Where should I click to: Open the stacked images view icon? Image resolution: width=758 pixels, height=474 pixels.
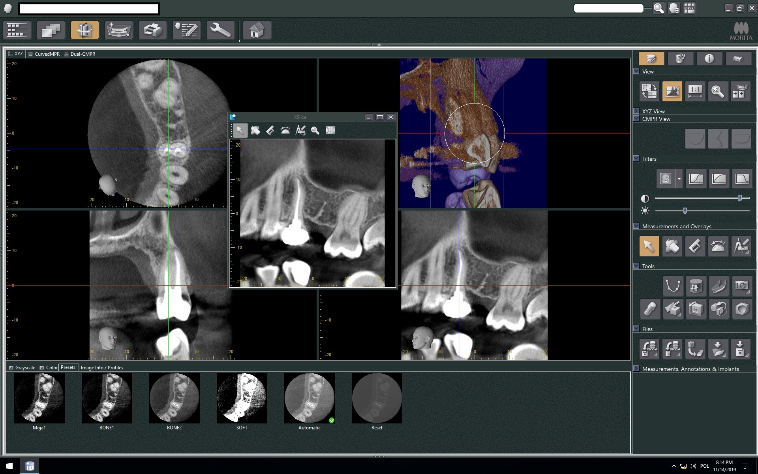pos(51,30)
